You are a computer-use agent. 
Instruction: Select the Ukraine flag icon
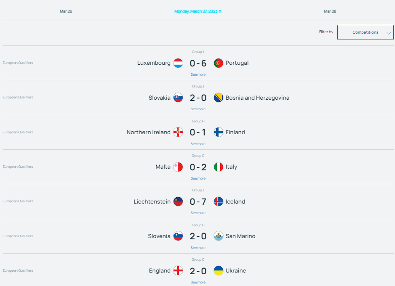[219, 271]
